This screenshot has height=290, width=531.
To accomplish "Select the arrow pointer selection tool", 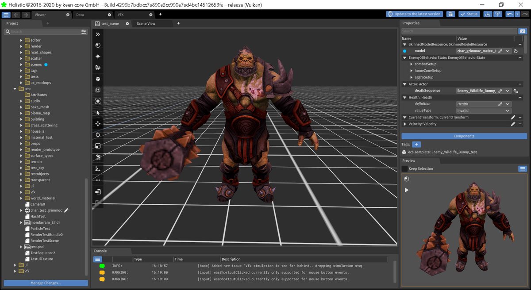I will 98,113.
